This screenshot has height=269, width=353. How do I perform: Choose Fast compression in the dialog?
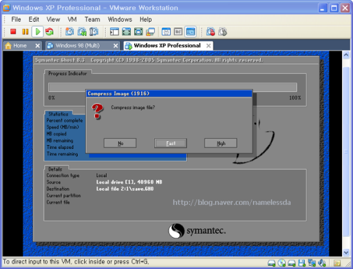[x=171, y=143]
